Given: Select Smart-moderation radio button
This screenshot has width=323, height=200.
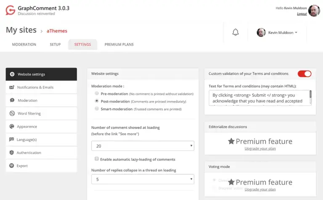Looking at the screenshot, I should [x=97, y=108].
